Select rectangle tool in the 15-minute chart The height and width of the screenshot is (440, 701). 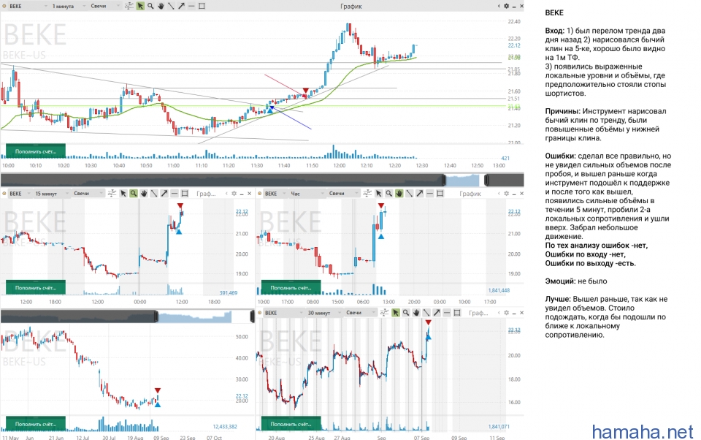tap(185, 194)
